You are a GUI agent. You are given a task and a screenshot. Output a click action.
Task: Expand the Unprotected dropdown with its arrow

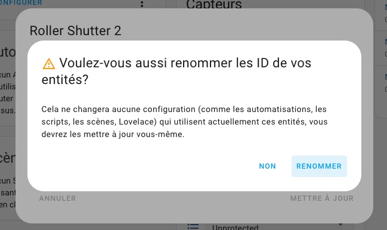pyautogui.click(x=341, y=225)
